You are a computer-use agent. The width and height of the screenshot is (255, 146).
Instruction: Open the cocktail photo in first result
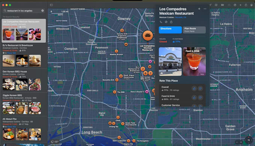click(x=9, y=34)
